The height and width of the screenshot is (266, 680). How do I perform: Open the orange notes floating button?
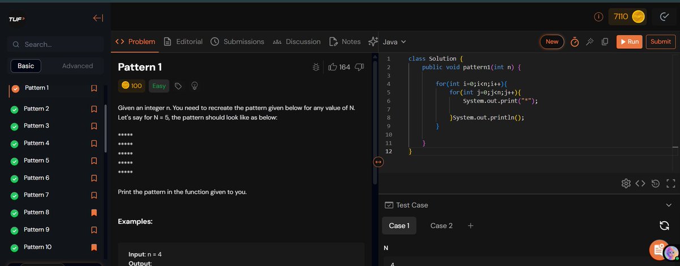(658, 250)
